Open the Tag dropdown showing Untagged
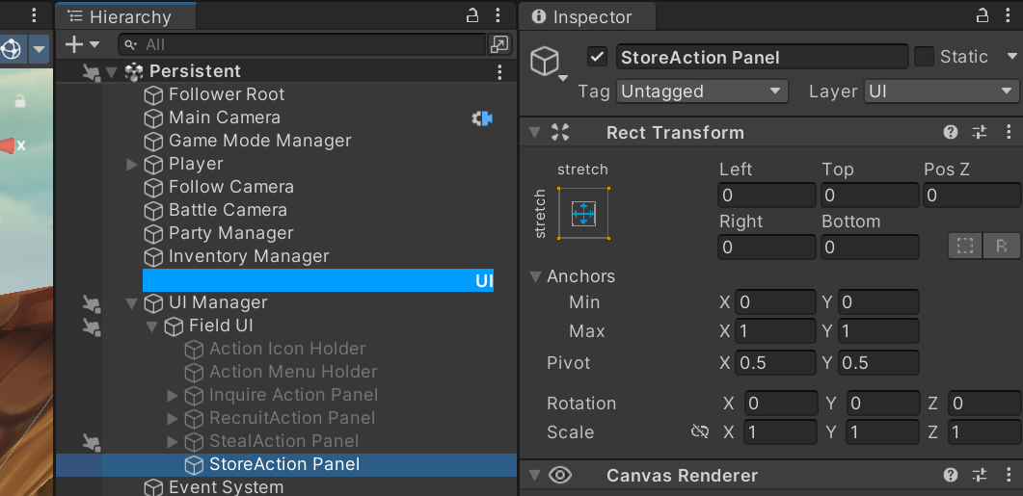1023x496 pixels. click(702, 91)
